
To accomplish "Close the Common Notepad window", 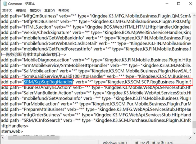I will [191, 4].
